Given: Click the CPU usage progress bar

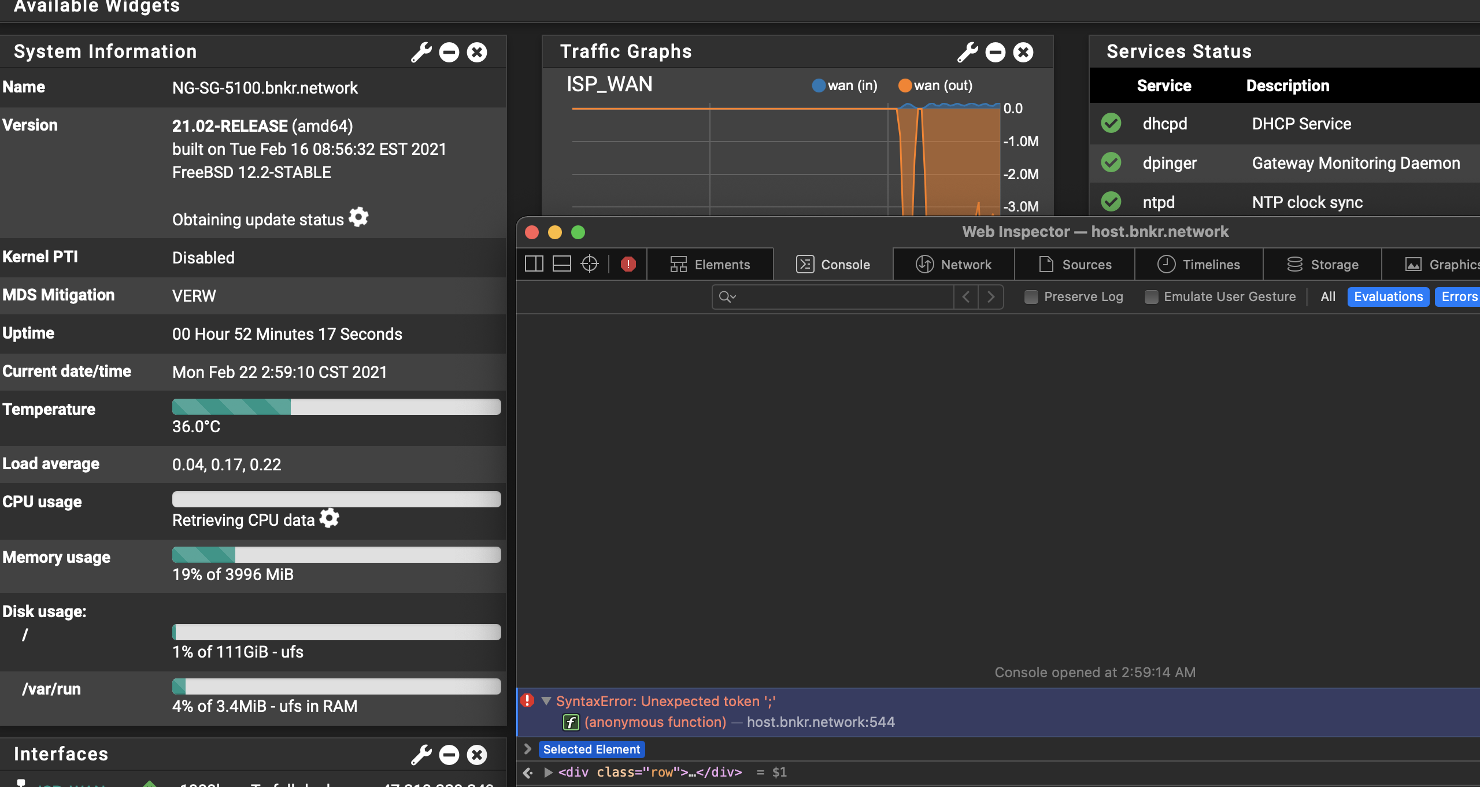Looking at the screenshot, I should pos(336,499).
